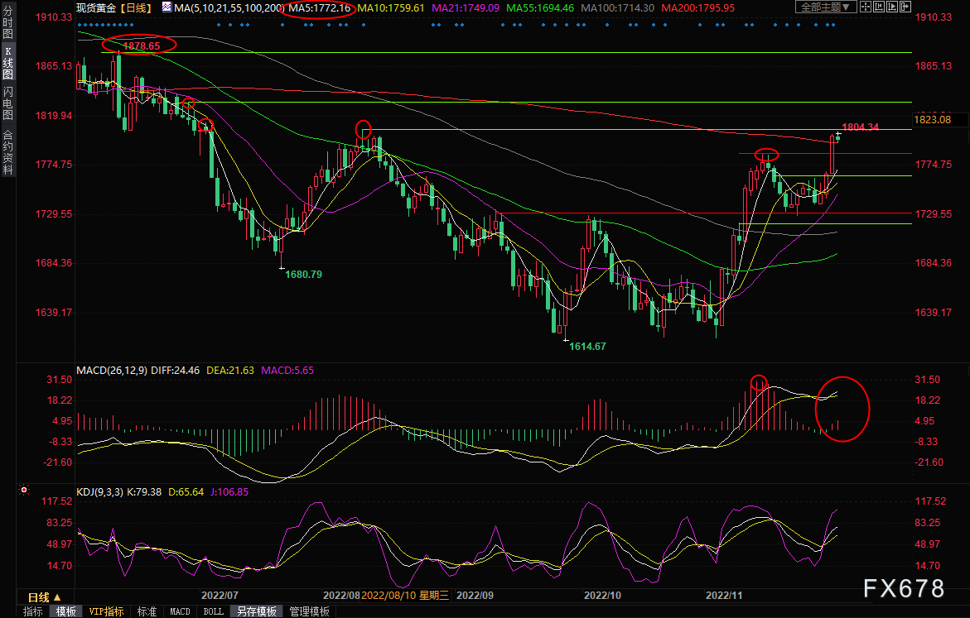
Task: Click the 另存模板 button
Action: [x=256, y=611]
